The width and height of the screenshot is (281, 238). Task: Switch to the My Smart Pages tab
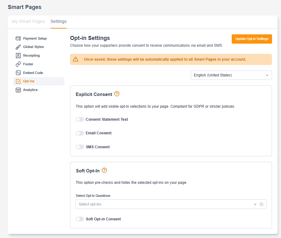point(28,21)
